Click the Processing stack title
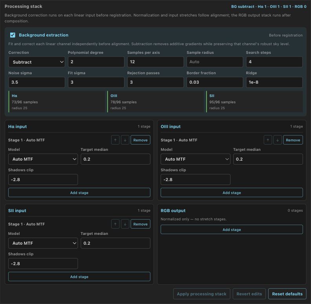Screen dimensions: 311x304 (24, 6)
